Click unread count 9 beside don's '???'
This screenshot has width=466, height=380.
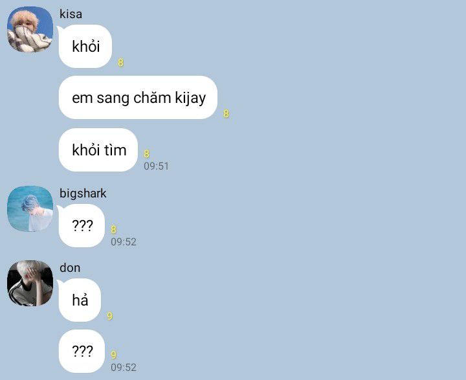[x=113, y=355]
